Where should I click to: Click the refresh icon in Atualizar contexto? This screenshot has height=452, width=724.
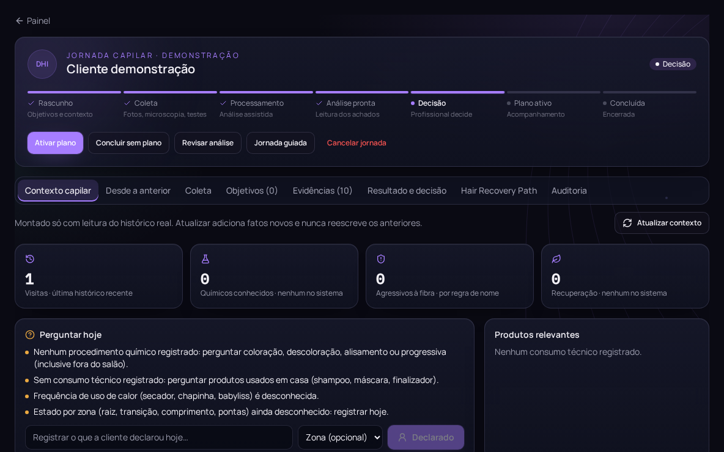627,223
